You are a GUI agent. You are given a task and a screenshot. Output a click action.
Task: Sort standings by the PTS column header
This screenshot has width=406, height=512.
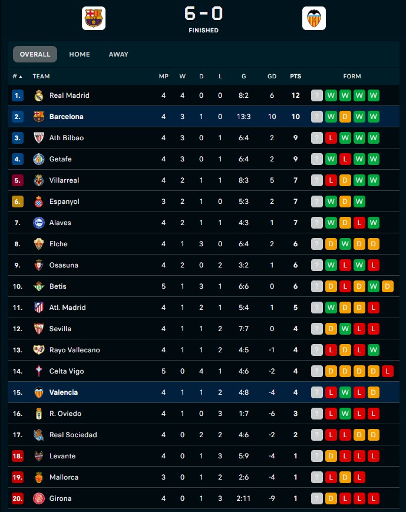296,77
